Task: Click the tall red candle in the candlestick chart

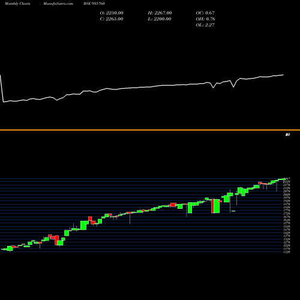Action: click(x=213, y=206)
